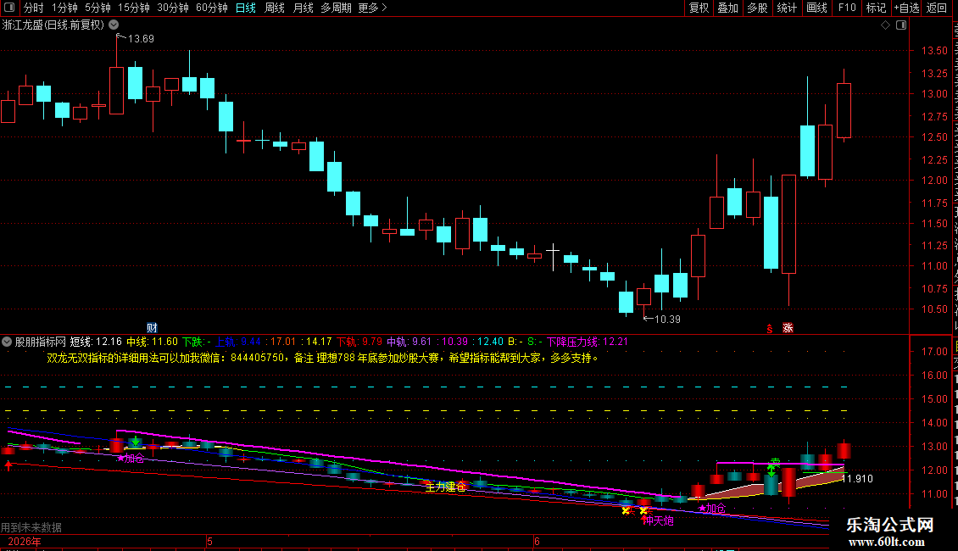Toggle the right sidebar panel icon
Screen dimensions: 958x551
pos(901,25)
